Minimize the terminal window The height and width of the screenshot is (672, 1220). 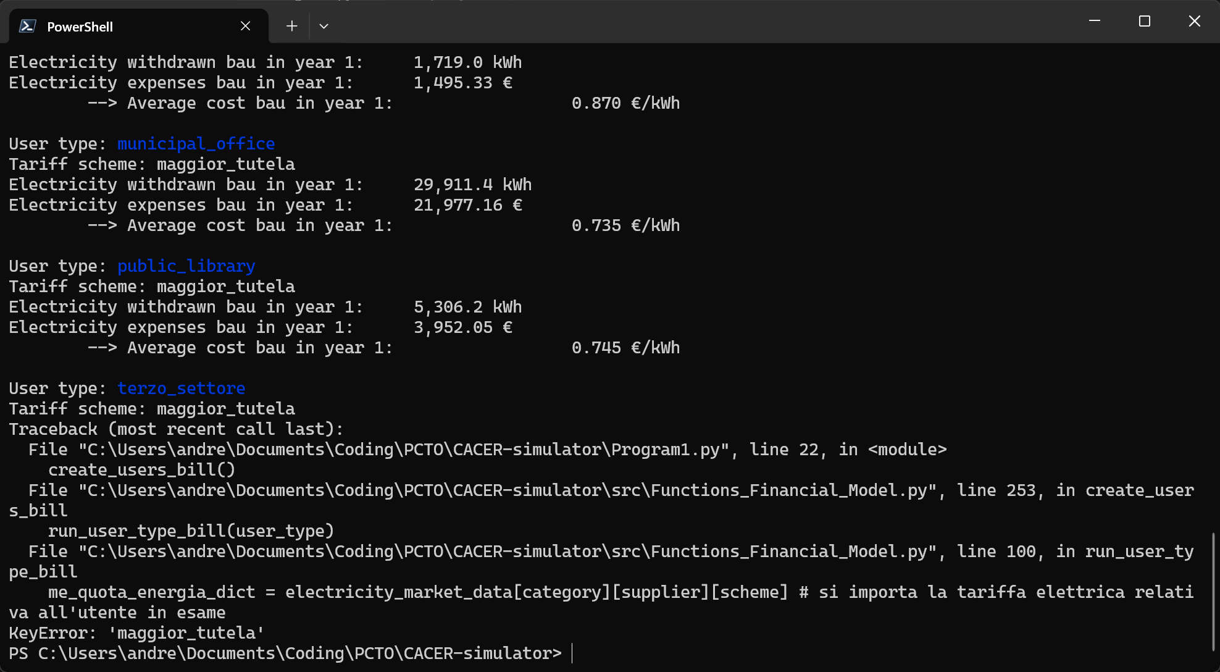pyautogui.click(x=1095, y=21)
